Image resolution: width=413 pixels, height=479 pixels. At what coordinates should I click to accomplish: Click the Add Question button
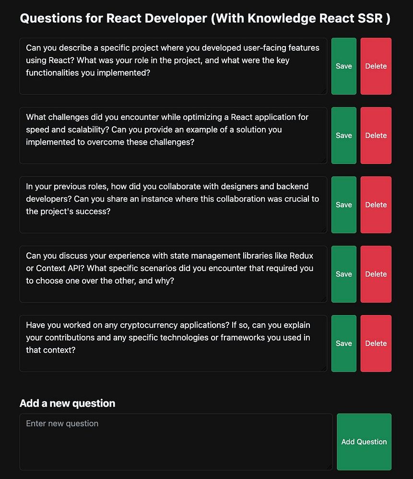(364, 442)
